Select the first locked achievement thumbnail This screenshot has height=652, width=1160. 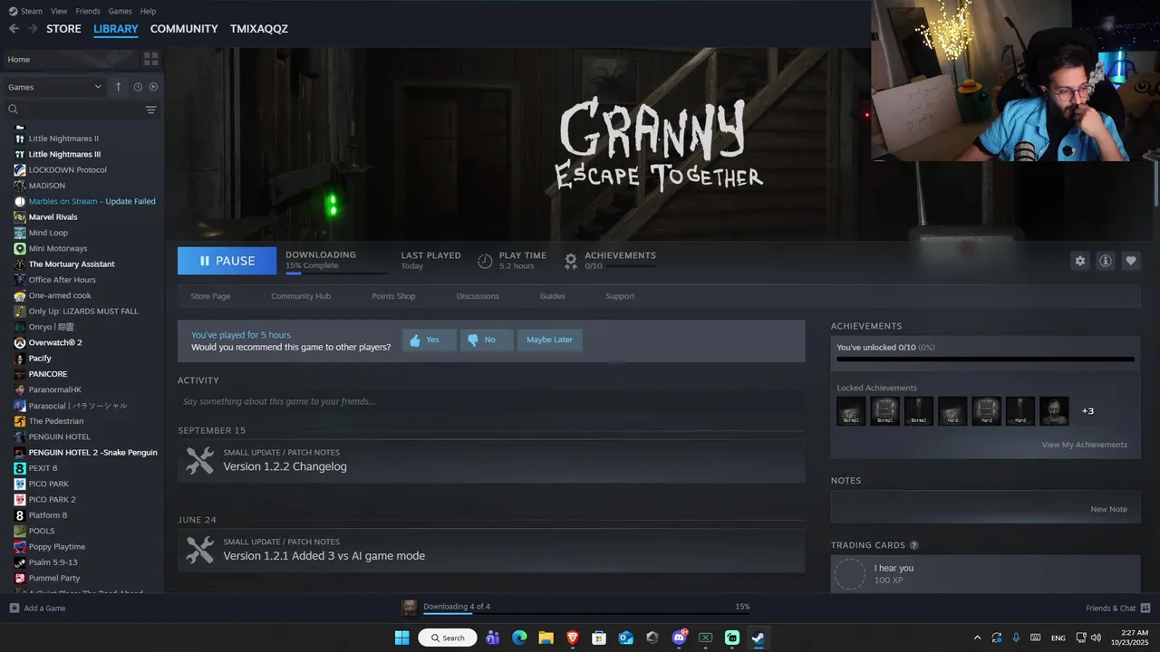click(851, 411)
